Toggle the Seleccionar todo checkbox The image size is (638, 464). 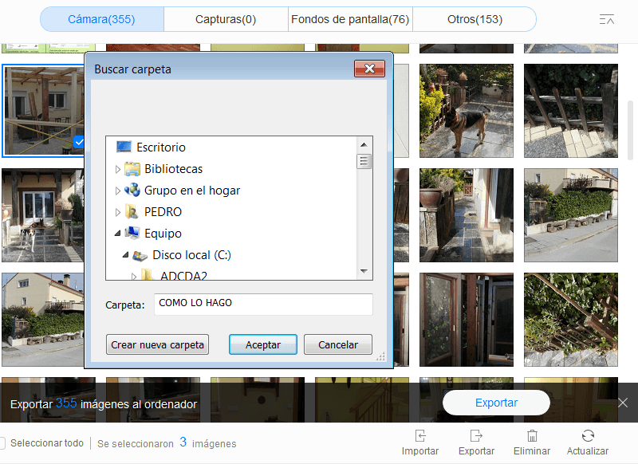2,442
